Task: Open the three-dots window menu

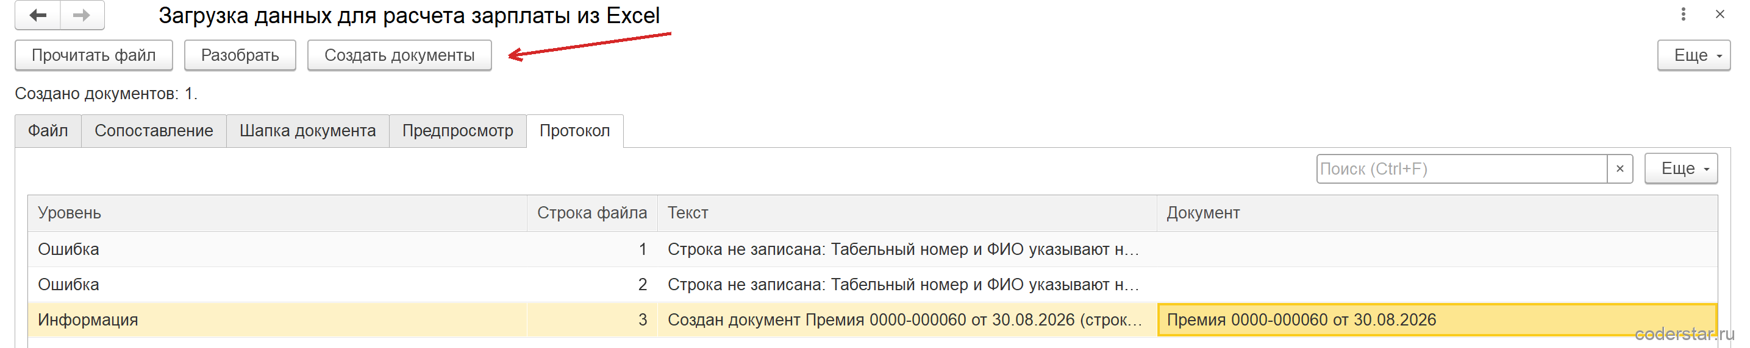Action: pyautogui.click(x=1683, y=14)
